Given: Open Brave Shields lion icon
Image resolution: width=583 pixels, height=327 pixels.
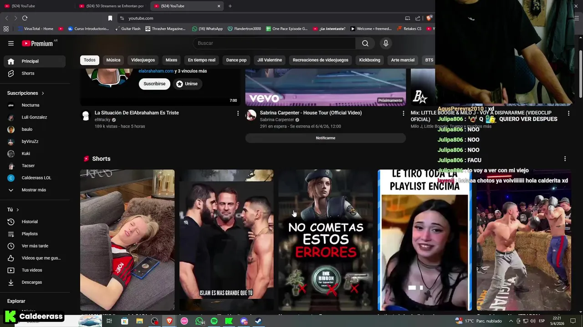Looking at the screenshot, I should tap(429, 18).
